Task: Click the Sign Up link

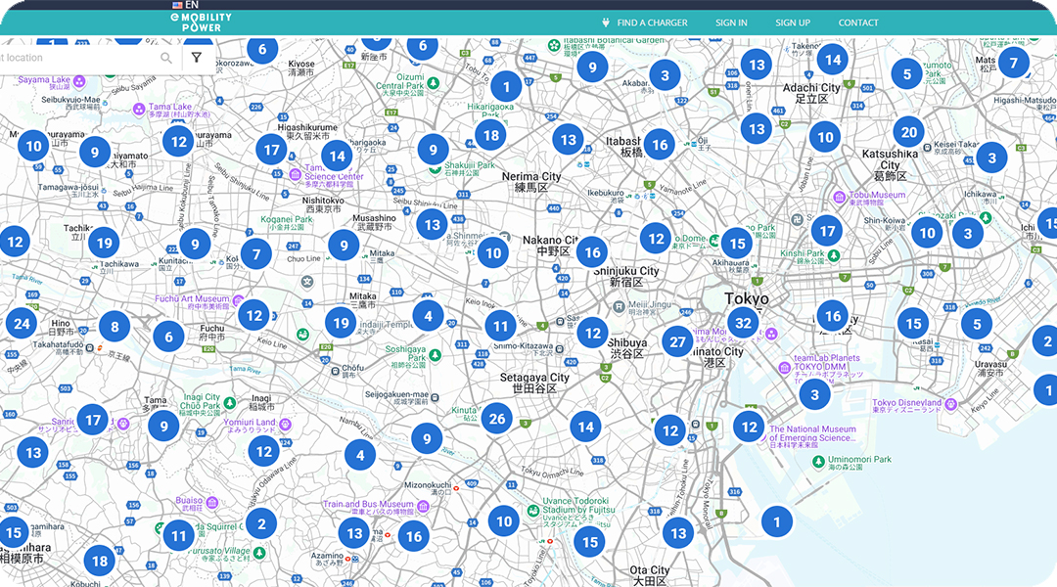Action: tap(793, 23)
